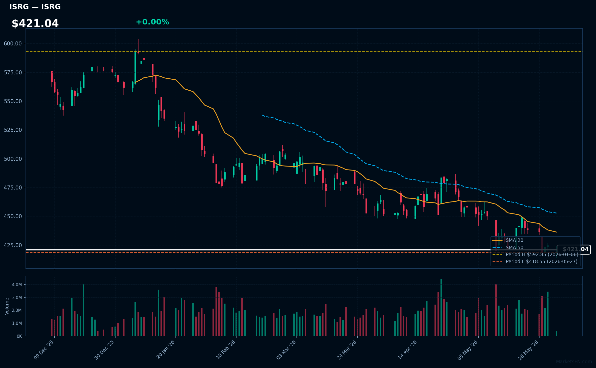Click the Period H $592.85 legend entry
The width and height of the screenshot is (596, 368).
[535, 255]
